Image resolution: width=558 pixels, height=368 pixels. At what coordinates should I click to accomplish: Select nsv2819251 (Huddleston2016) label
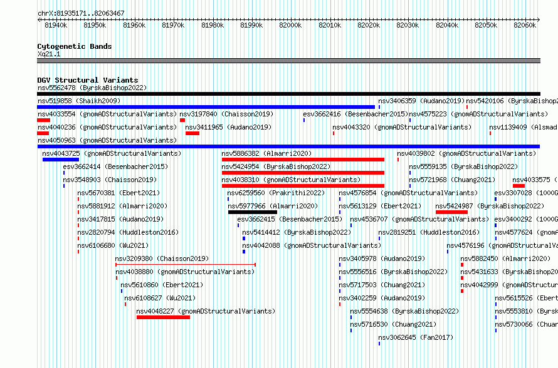coord(429,232)
